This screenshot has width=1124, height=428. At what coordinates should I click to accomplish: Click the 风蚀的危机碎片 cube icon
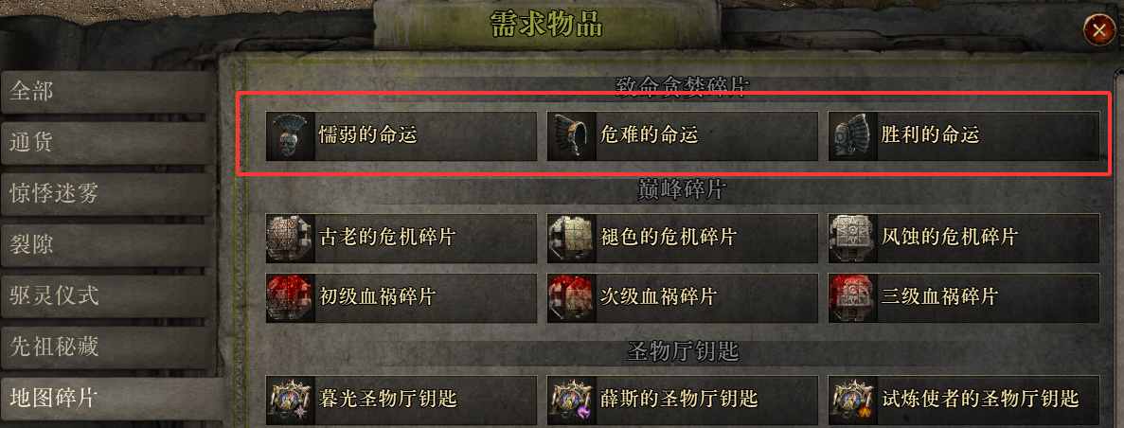point(853,238)
